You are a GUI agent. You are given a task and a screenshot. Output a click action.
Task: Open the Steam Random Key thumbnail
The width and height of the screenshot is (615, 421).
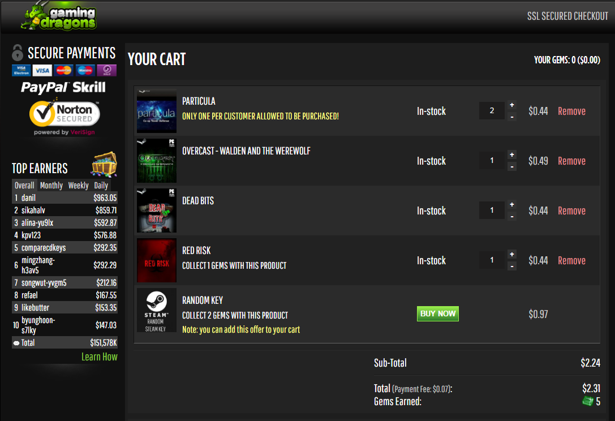point(157,310)
